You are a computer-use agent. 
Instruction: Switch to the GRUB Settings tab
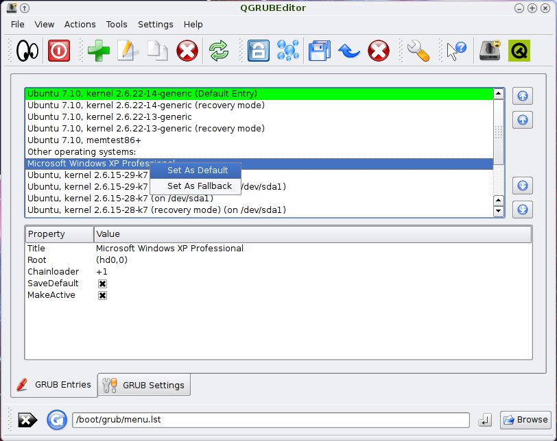click(x=145, y=385)
